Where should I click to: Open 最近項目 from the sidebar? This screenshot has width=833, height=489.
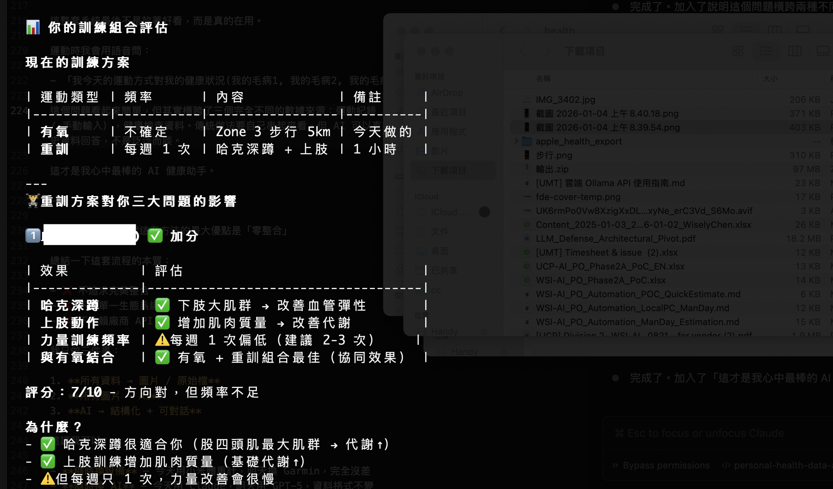pyautogui.click(x=448, y=112)
